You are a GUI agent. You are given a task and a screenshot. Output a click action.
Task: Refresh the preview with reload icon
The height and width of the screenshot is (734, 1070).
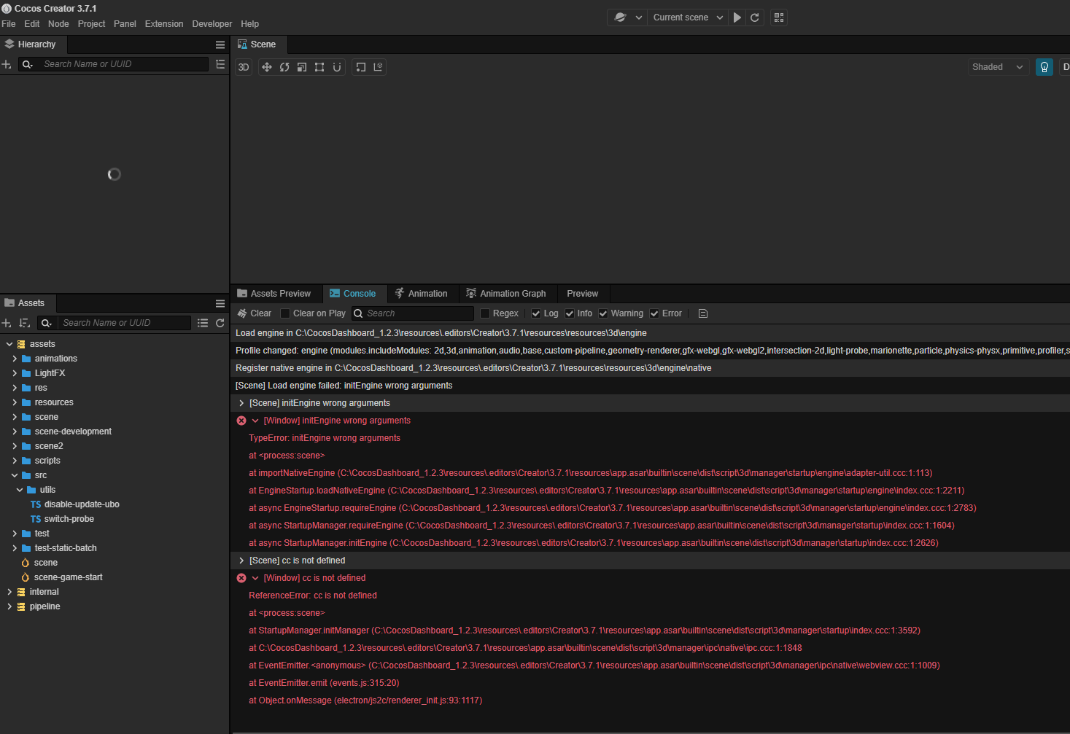pyautogui.click(x=755, y=17)
